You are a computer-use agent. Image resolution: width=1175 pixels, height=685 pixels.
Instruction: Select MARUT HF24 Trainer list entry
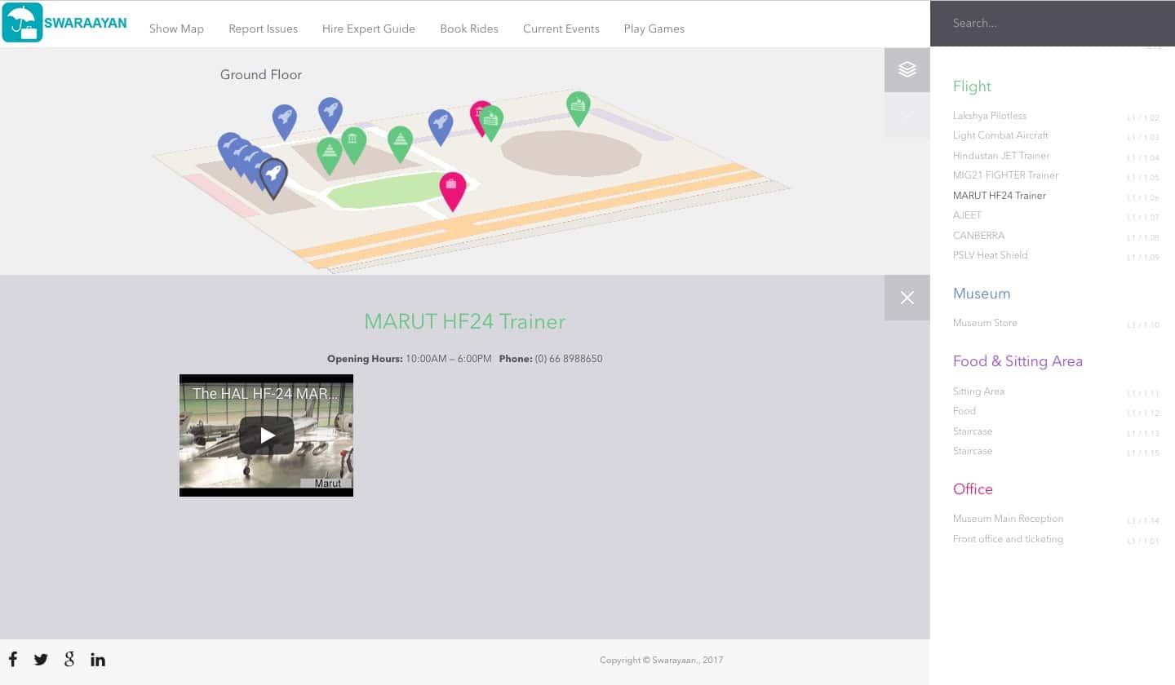tap(1000, 196)
